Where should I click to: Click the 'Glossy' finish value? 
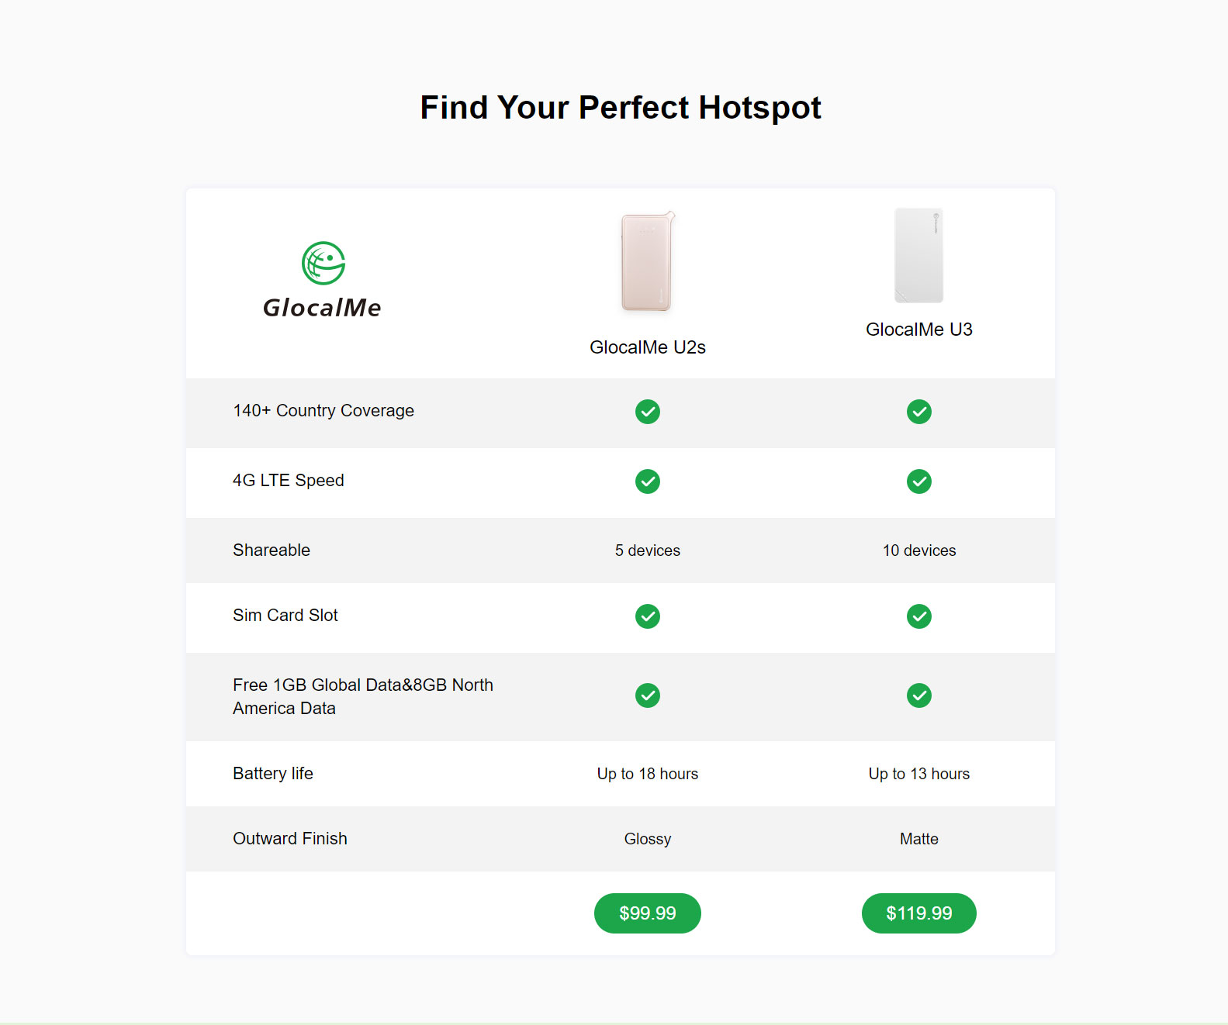[x=648, y=839]
